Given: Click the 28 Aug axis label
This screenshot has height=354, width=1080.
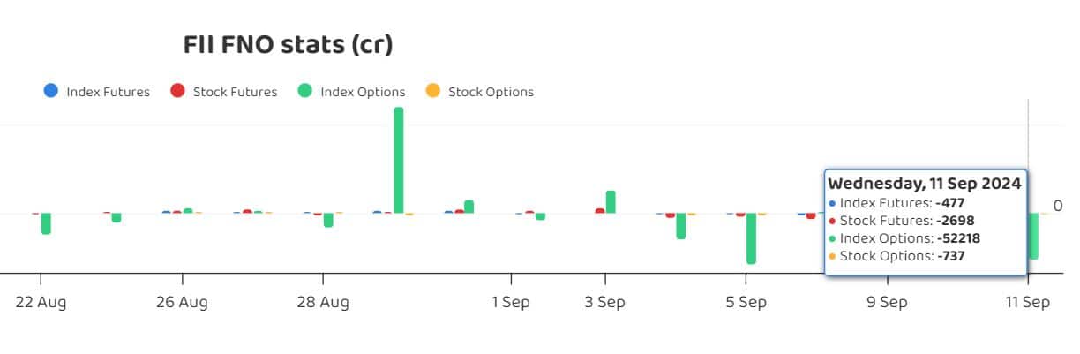Looking at the screenshot, I should (x=322, y=302).
